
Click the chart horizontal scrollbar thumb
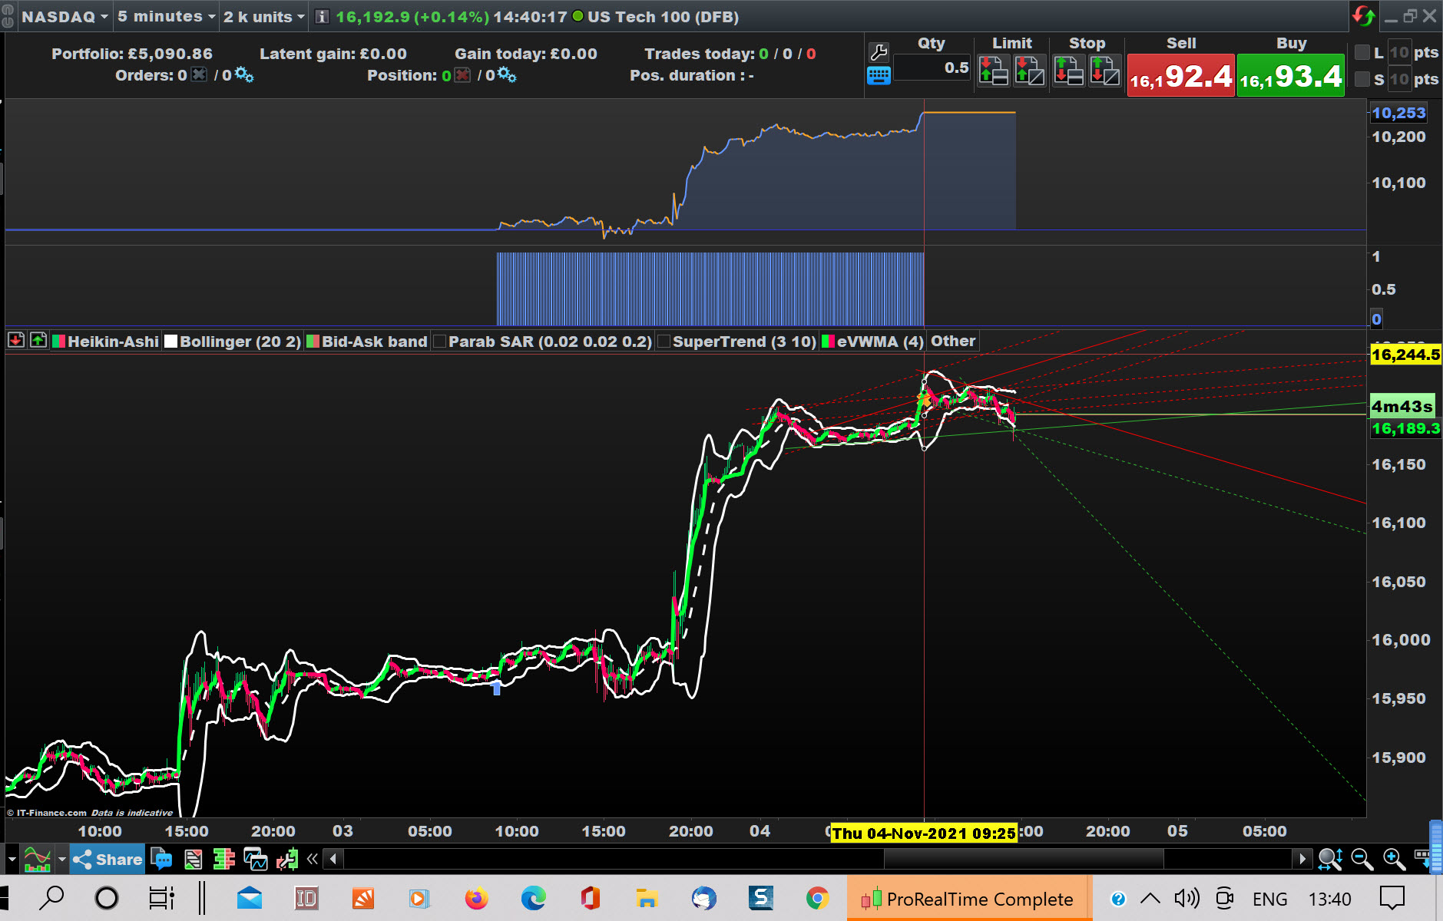click(1024, 859)
